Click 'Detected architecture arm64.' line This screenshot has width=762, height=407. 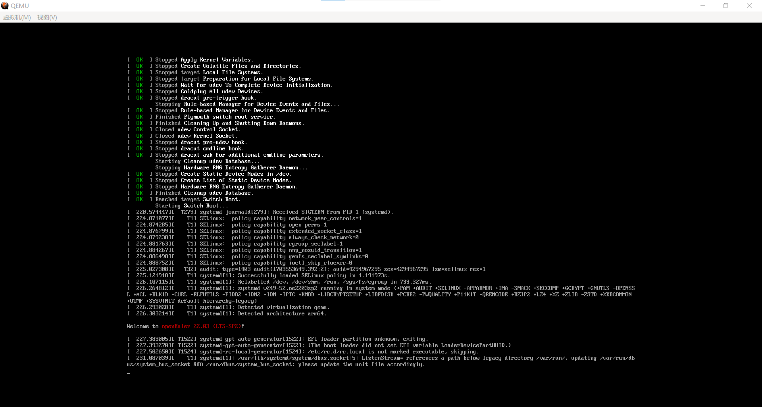(x=227, y=314)
